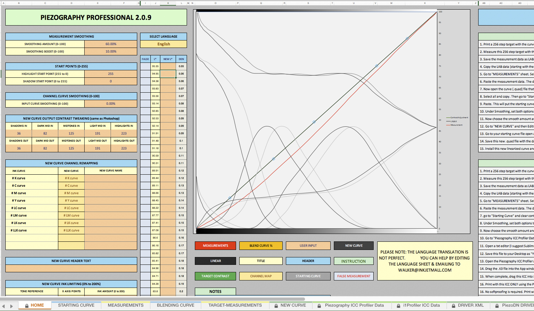The width and height of the screenshot is (534, 311).
Task: Click the horizontal scrollbar at the bottom
Action: tap(153, 299)
